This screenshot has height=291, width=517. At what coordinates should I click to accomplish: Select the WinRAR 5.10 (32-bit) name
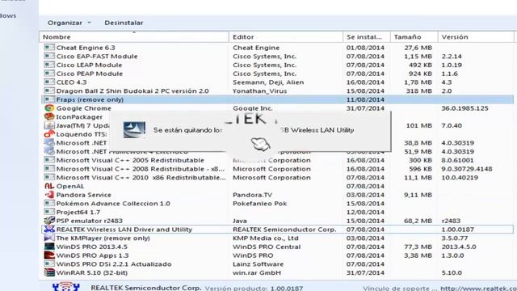tap(91, 272)
